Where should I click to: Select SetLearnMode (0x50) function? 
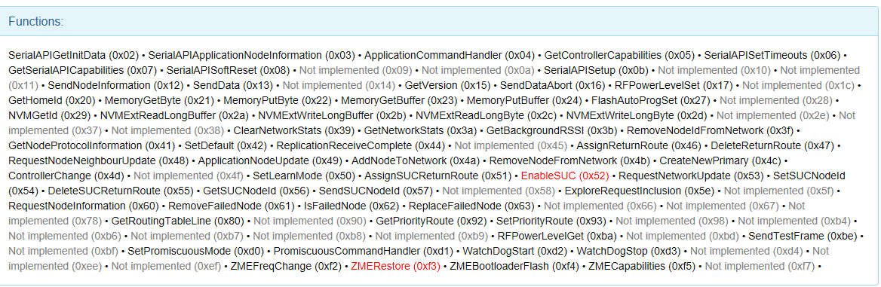click(304, 176)
